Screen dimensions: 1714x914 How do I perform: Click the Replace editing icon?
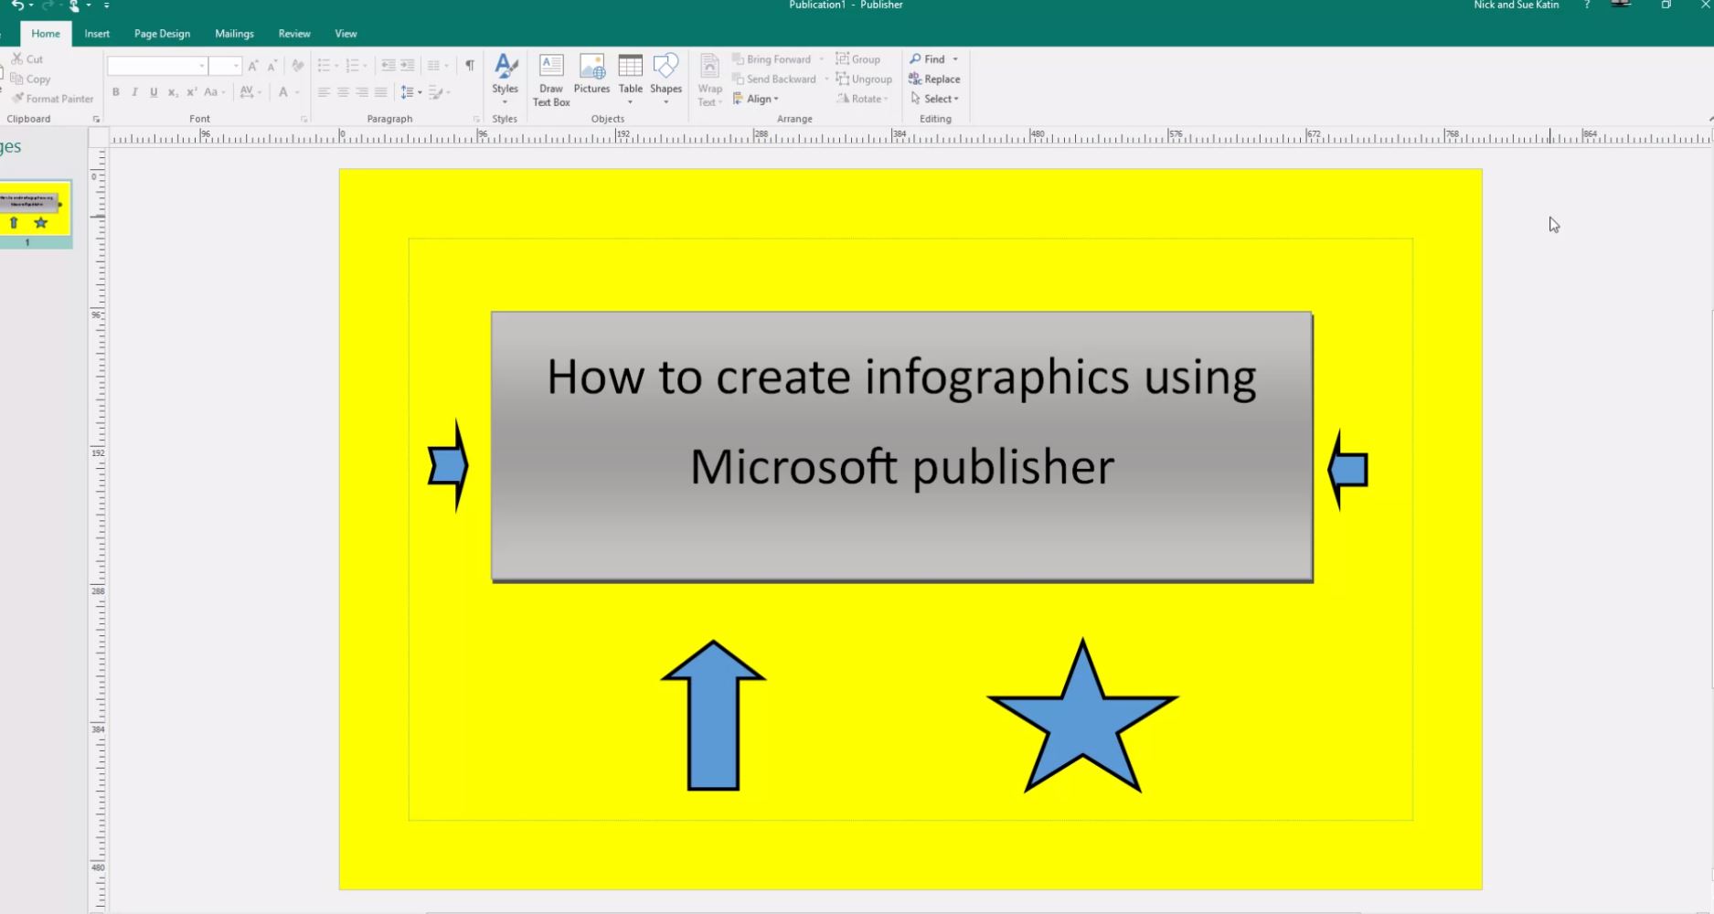point(934,79)
